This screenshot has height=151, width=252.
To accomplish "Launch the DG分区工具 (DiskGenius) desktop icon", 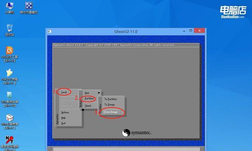I will pyautogui.click(x=10, y=54).
